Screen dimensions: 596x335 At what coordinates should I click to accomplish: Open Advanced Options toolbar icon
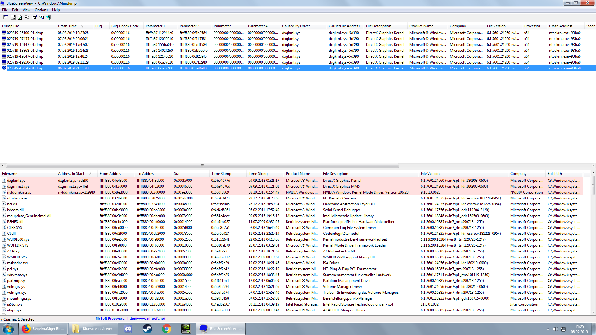pos(6,17)
